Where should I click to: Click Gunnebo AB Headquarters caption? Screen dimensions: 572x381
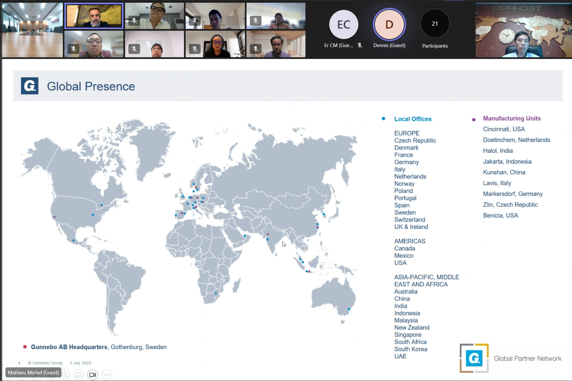[99, 347]
